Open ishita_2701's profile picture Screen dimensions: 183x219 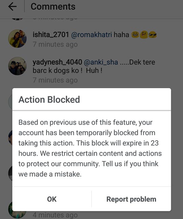(x=17, y=39)
